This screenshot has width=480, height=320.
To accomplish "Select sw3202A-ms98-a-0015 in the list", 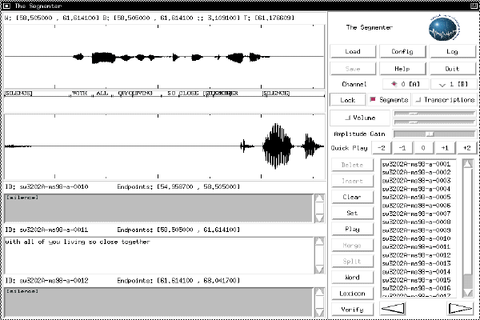I will [416, 279].
